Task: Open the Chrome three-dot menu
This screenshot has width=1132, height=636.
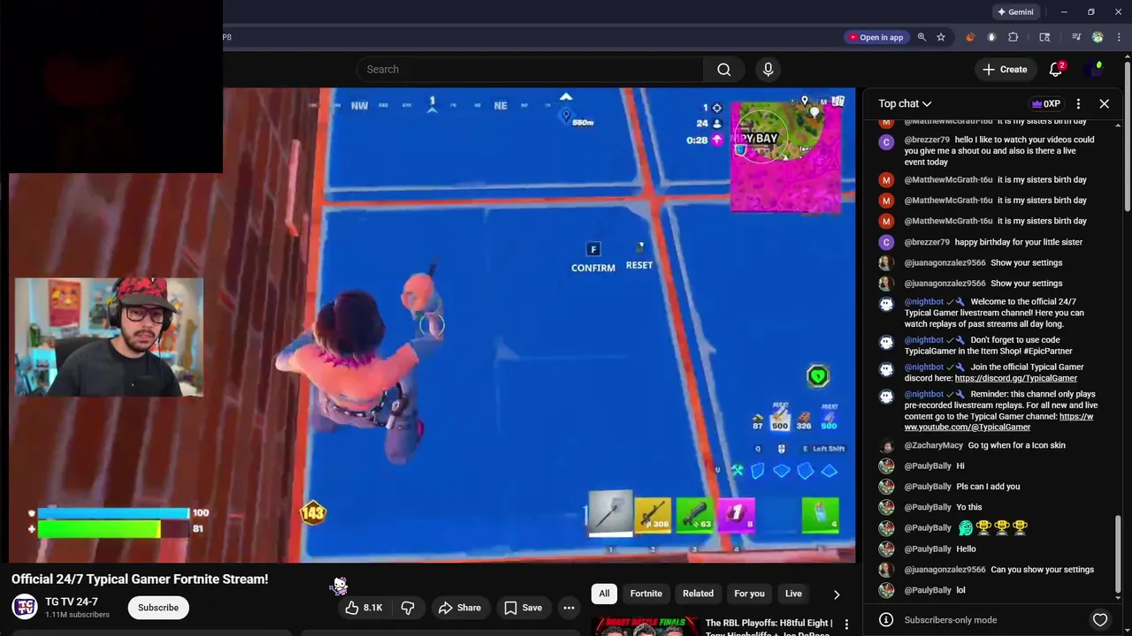Action: tap(1119, 37)
